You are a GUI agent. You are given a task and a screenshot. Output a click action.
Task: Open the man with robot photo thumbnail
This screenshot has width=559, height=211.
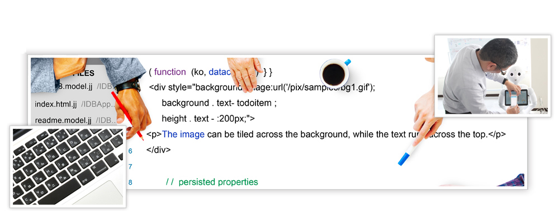click(x=492, y=76)
